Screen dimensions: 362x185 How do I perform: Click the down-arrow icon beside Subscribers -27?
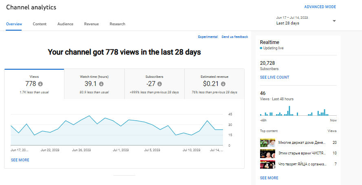coord(160,84)
